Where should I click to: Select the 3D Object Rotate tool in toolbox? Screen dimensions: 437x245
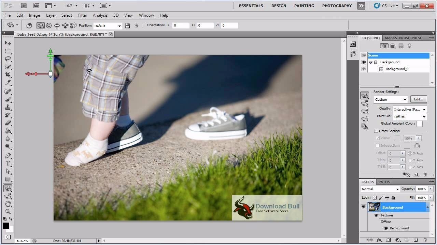(x=8, y=188)
